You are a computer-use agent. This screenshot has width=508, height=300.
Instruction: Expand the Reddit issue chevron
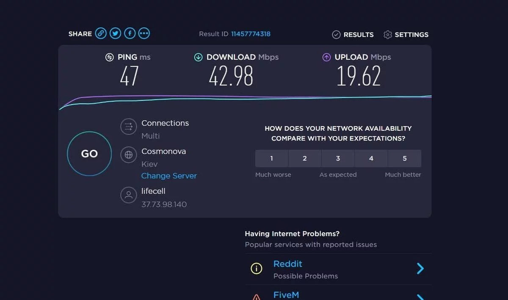tap(420, 269)
